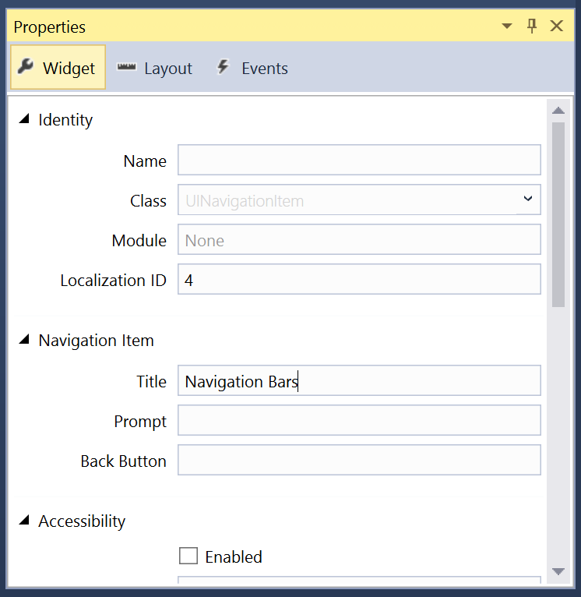Click the lightning bolt Events icon
Image resolution: width=581 pixels, height=597 pixels.
pos(223,67)
